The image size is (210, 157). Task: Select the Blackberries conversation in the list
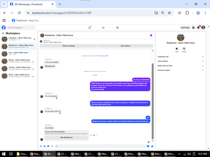(x=18, y=46)
